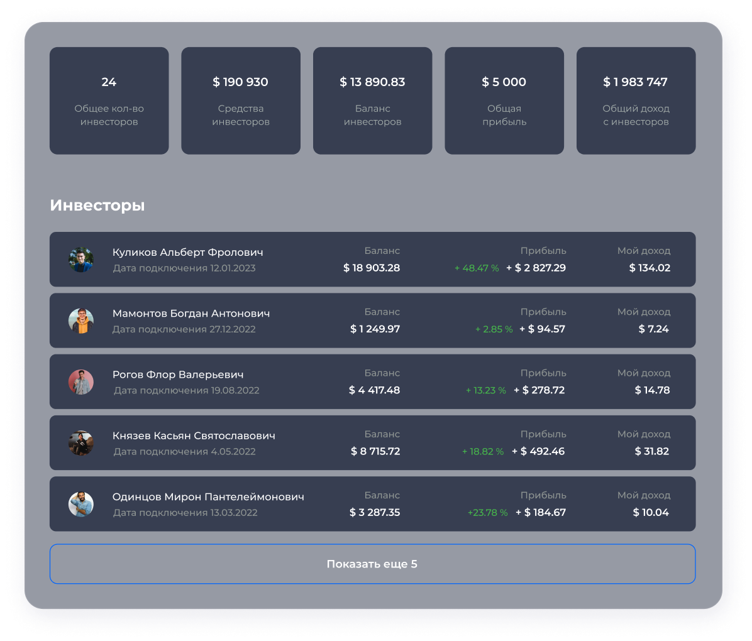Click my income value $ 31.82

(652, 451)
